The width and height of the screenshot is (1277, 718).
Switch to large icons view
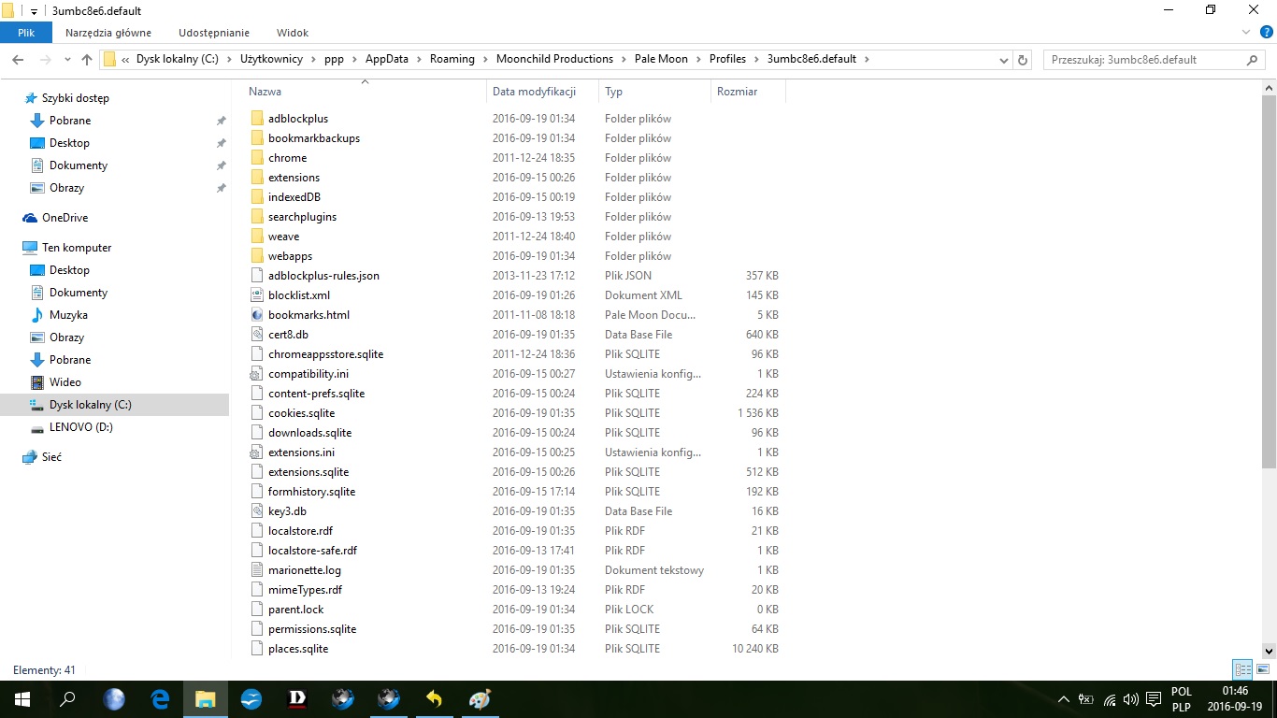(1263, 669)
